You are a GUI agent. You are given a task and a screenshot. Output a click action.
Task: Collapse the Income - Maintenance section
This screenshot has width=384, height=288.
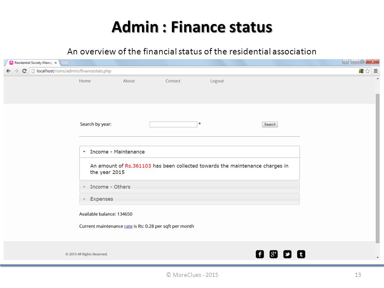189,152
